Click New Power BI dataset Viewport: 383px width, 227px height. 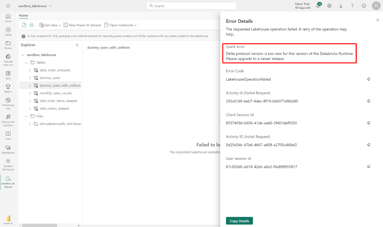click(x=82, y=25)
